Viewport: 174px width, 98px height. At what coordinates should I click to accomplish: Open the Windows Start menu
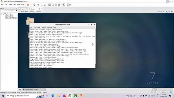pos(3,96)
